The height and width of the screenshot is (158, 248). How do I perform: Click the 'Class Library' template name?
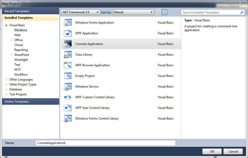coord(84,55)
